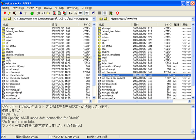196x140 pixels.
Task: Click remote pane horizontal scrollbar thumb
Action: (x=137, y=101)
